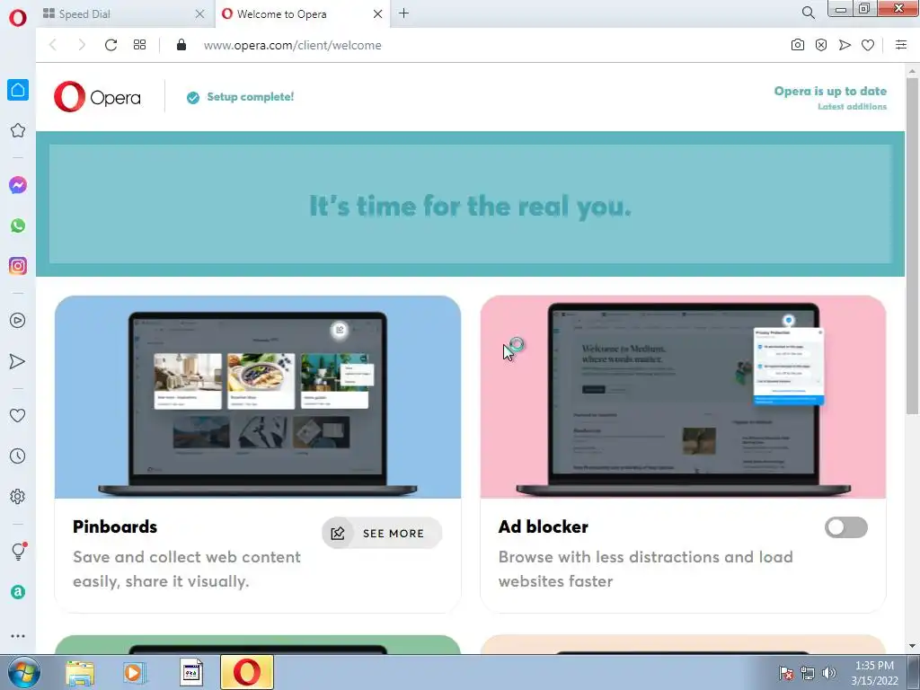Click scrollbar down arrow

pos(912,646)
